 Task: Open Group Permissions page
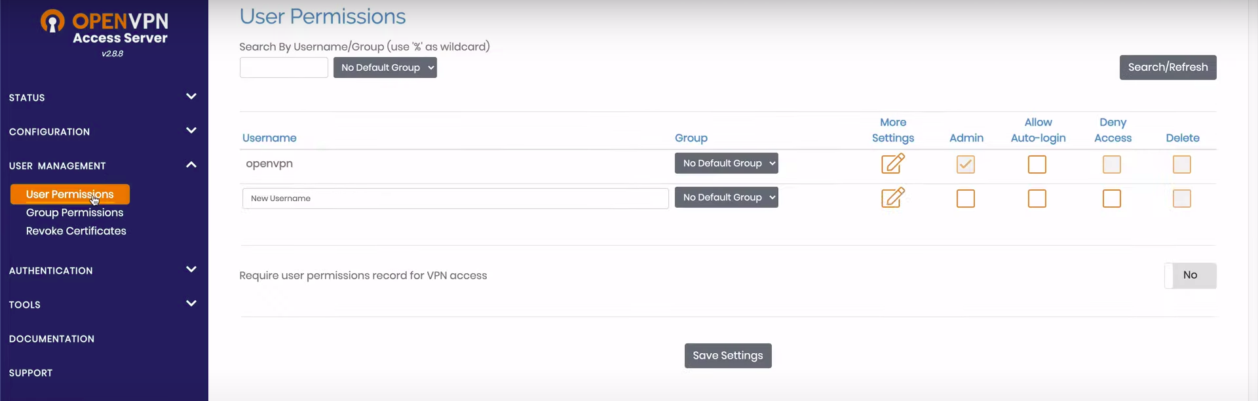tap(75, 213)
